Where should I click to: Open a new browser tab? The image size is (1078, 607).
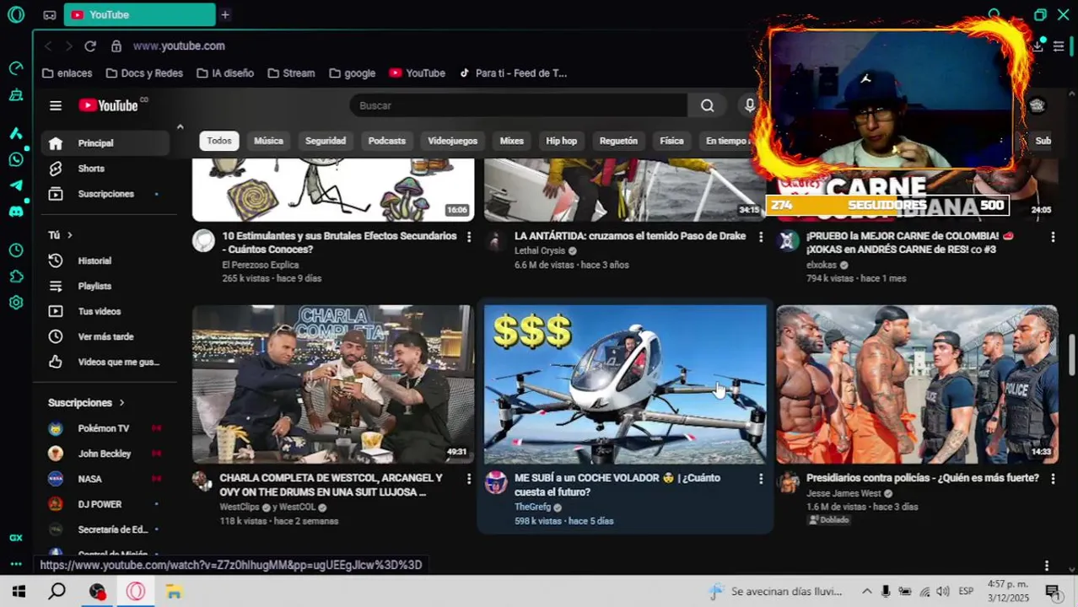225,15
